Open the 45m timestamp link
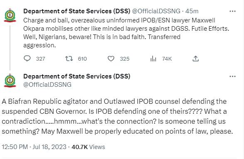 (x=192, y=11)
